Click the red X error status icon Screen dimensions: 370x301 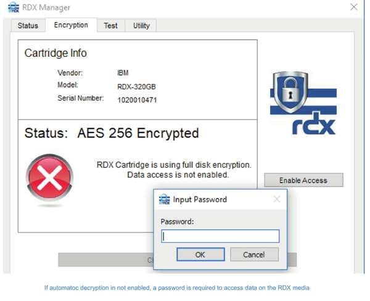(49, 178)
